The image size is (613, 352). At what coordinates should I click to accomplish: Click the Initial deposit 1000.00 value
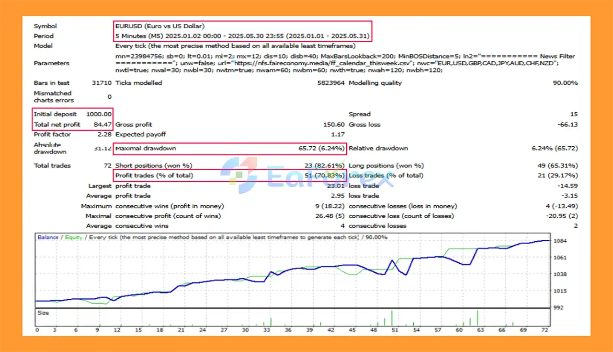point(99,114)
